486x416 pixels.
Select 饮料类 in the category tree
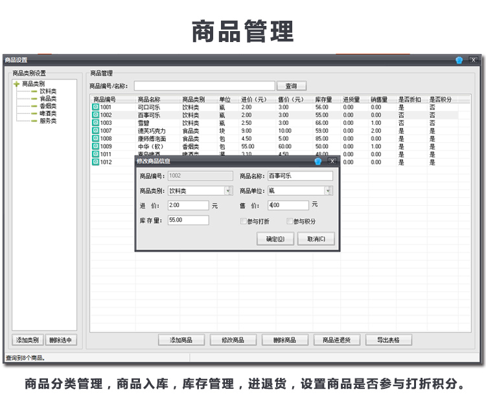(x=48, y=92)
